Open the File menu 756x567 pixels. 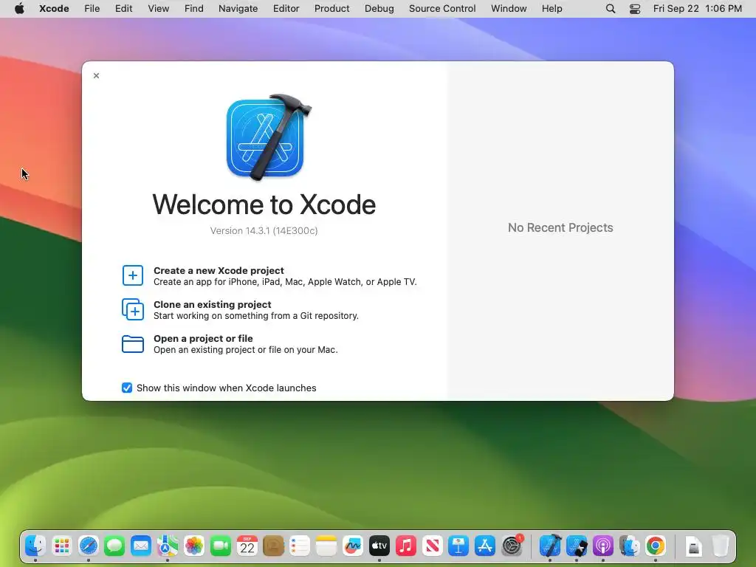pyautogui.click(x=92, y=9)
